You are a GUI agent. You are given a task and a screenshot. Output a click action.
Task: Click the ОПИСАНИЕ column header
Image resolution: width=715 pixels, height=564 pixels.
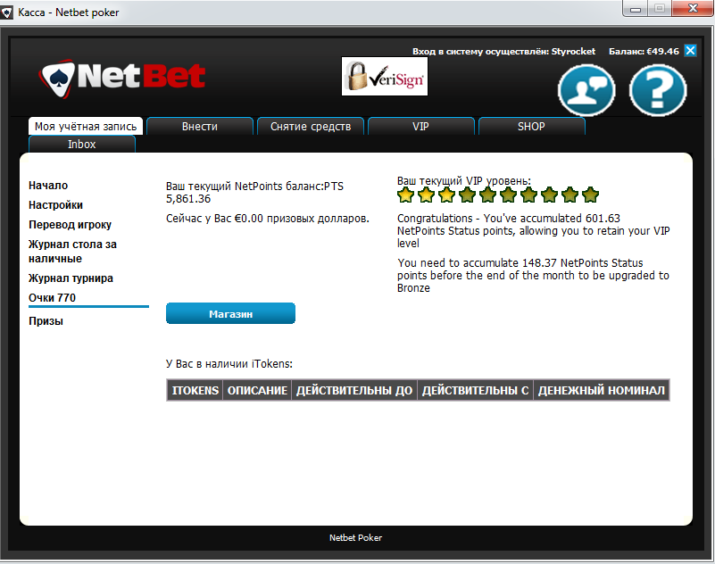click(x=257, y=390)
